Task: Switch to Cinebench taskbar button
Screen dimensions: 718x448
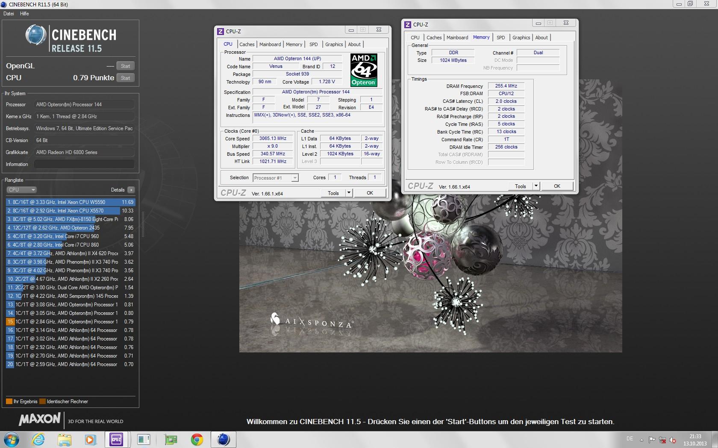Action: 224,439
